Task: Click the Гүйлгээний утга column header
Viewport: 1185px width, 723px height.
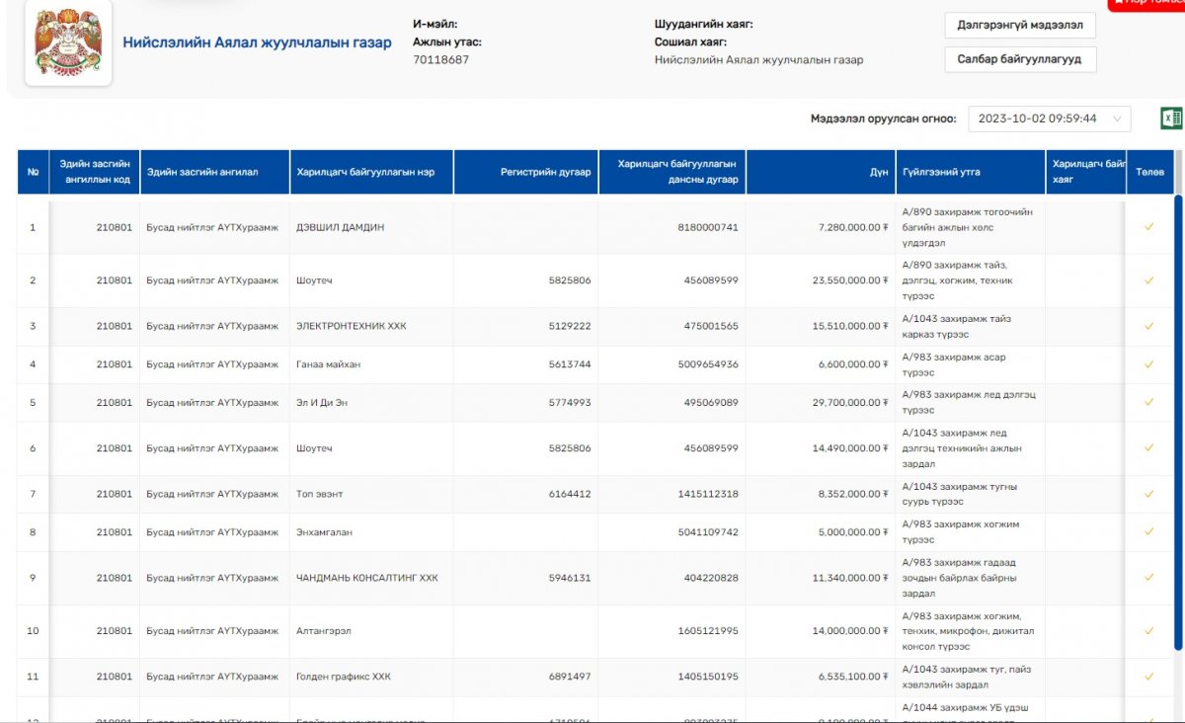Action: [x=970, y=172]
